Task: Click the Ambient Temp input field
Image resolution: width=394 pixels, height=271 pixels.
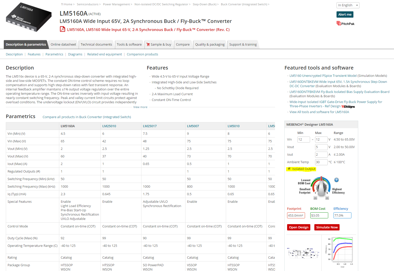Action: tap(321, 162)
